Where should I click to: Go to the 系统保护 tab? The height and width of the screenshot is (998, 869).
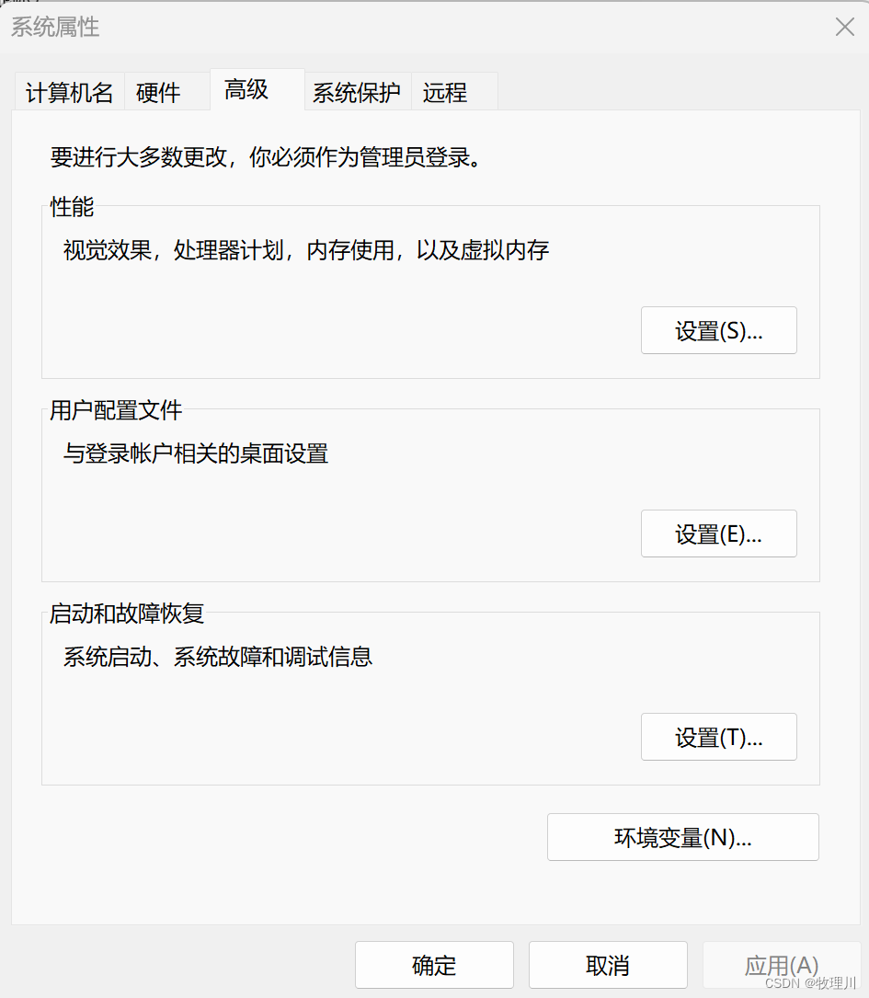click(x=358, y=93)
